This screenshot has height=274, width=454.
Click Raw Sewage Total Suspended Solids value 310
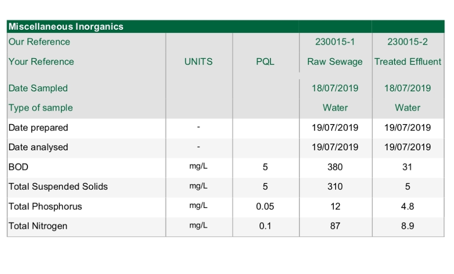click(335, 187)
